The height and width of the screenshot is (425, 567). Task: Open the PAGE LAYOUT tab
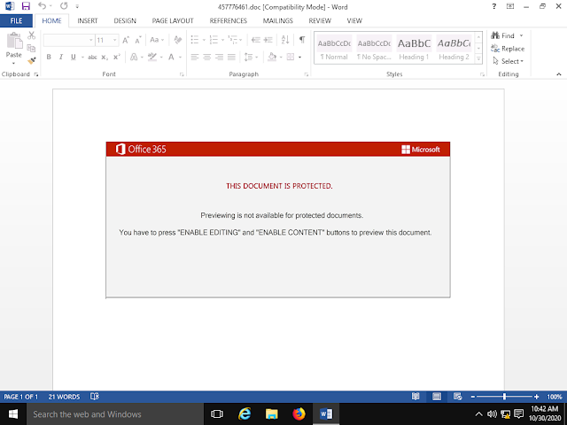click(x=173, y=21)
